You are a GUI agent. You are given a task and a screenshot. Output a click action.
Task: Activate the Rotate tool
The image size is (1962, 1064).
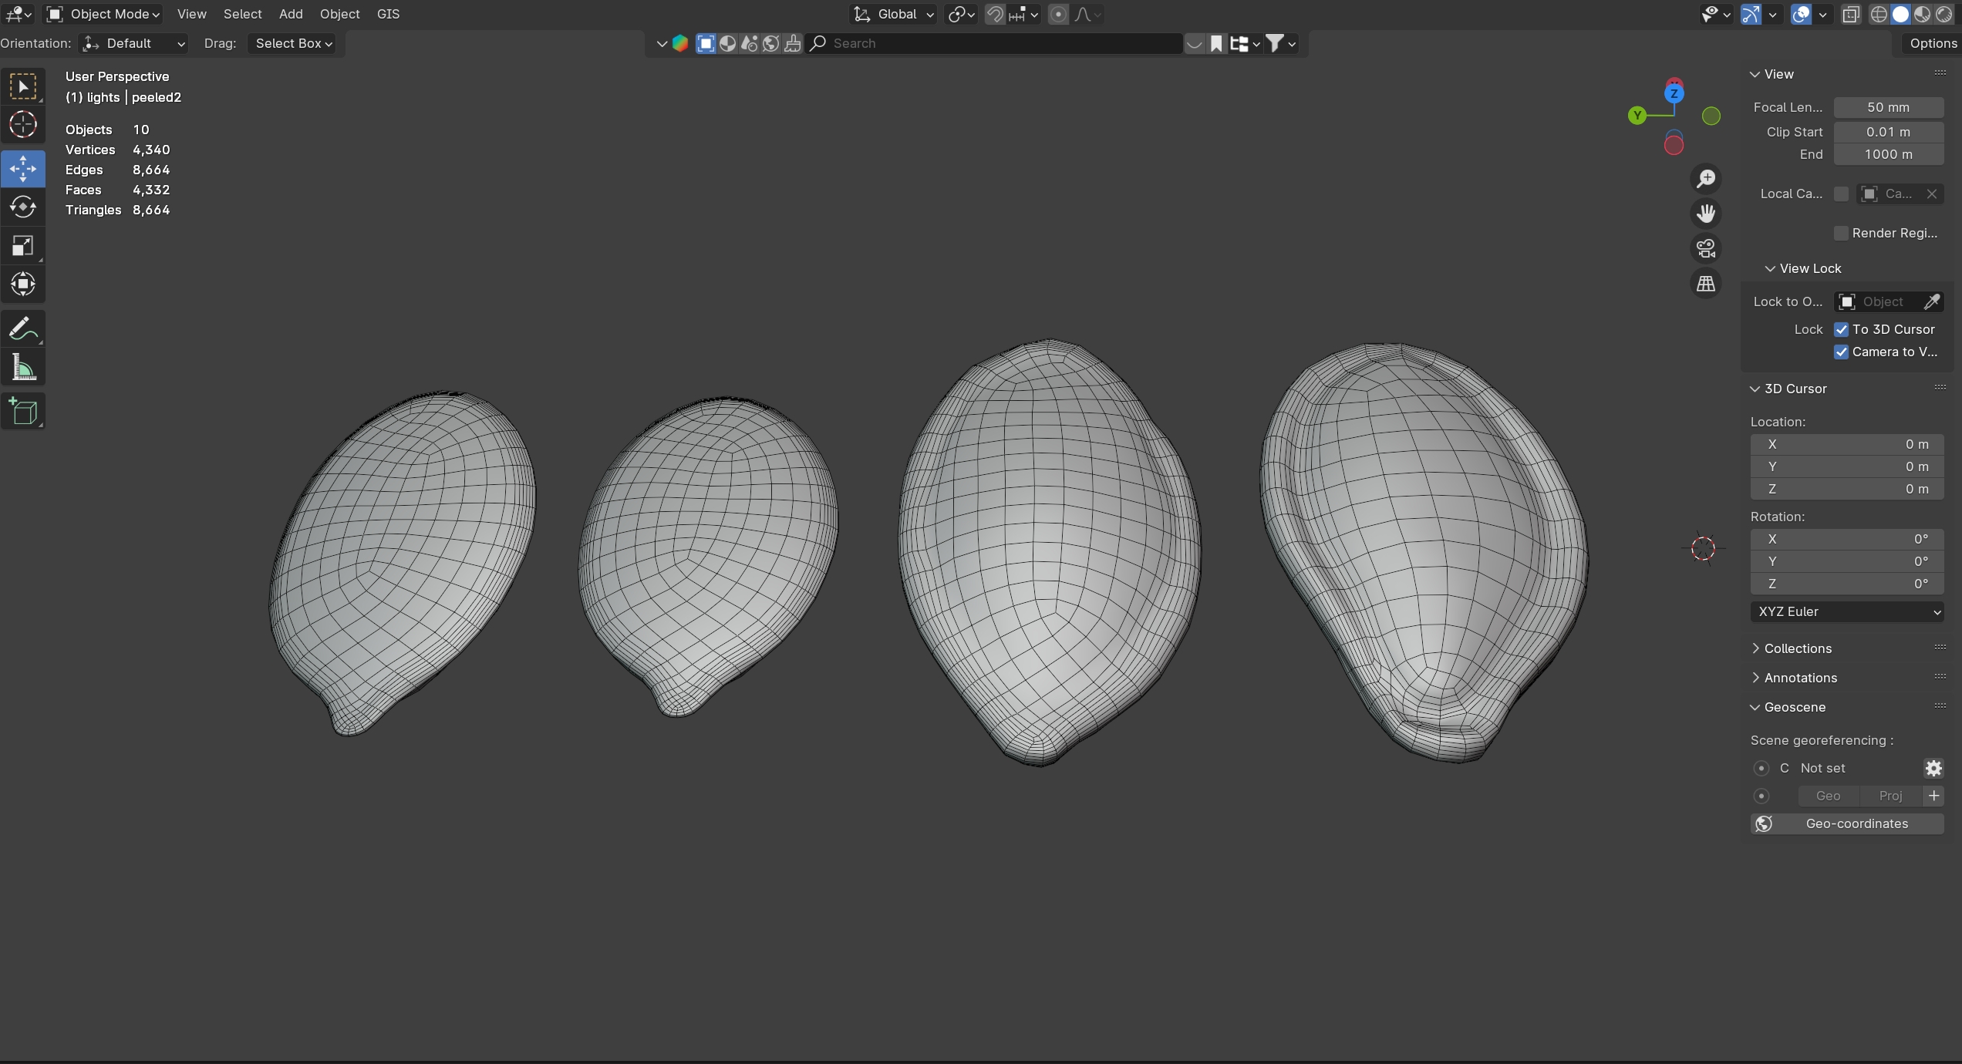23,207
